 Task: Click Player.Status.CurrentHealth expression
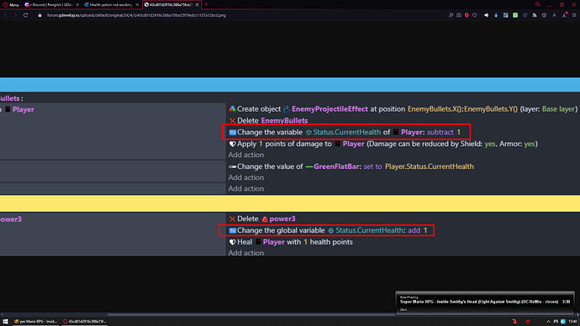pos(429,166)
